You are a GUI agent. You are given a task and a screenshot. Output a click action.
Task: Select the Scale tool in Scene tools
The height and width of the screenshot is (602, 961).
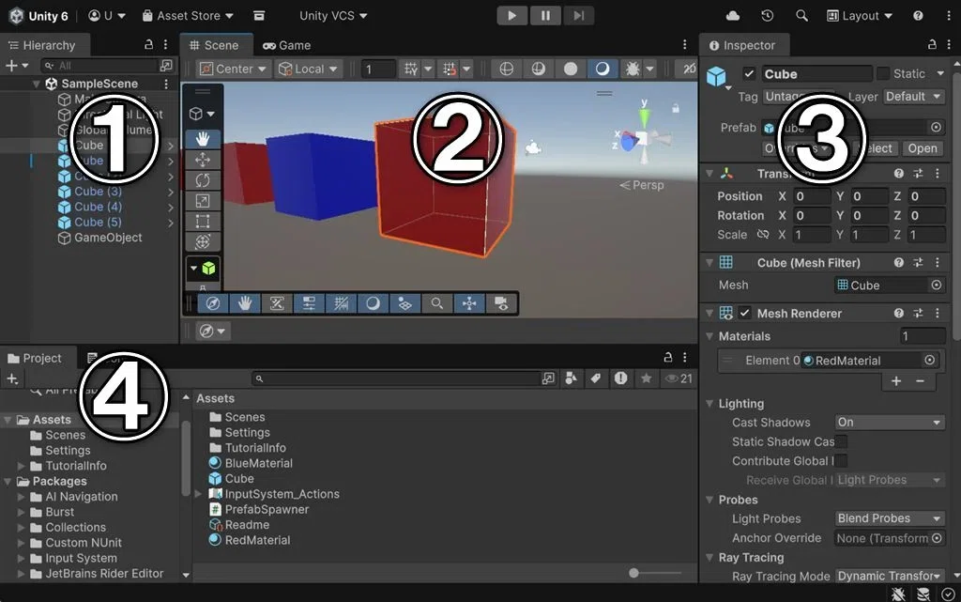[x=203, y=201]
